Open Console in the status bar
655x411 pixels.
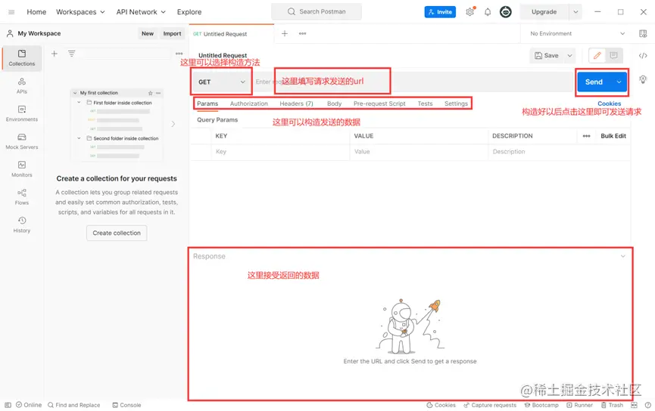coord(126,405)
